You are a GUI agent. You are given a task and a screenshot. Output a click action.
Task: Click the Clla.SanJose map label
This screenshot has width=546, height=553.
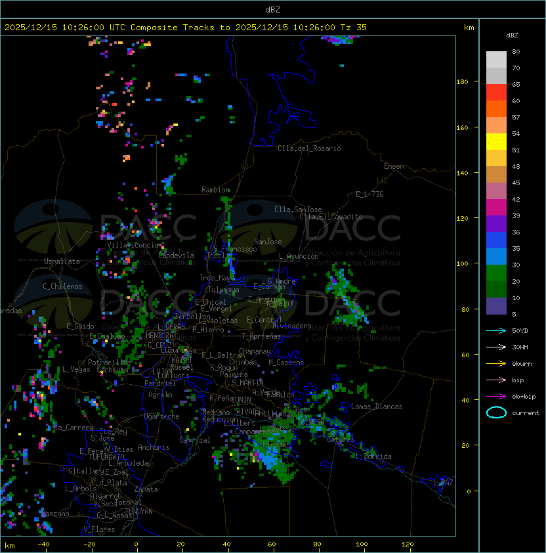(x=298, y=210)
